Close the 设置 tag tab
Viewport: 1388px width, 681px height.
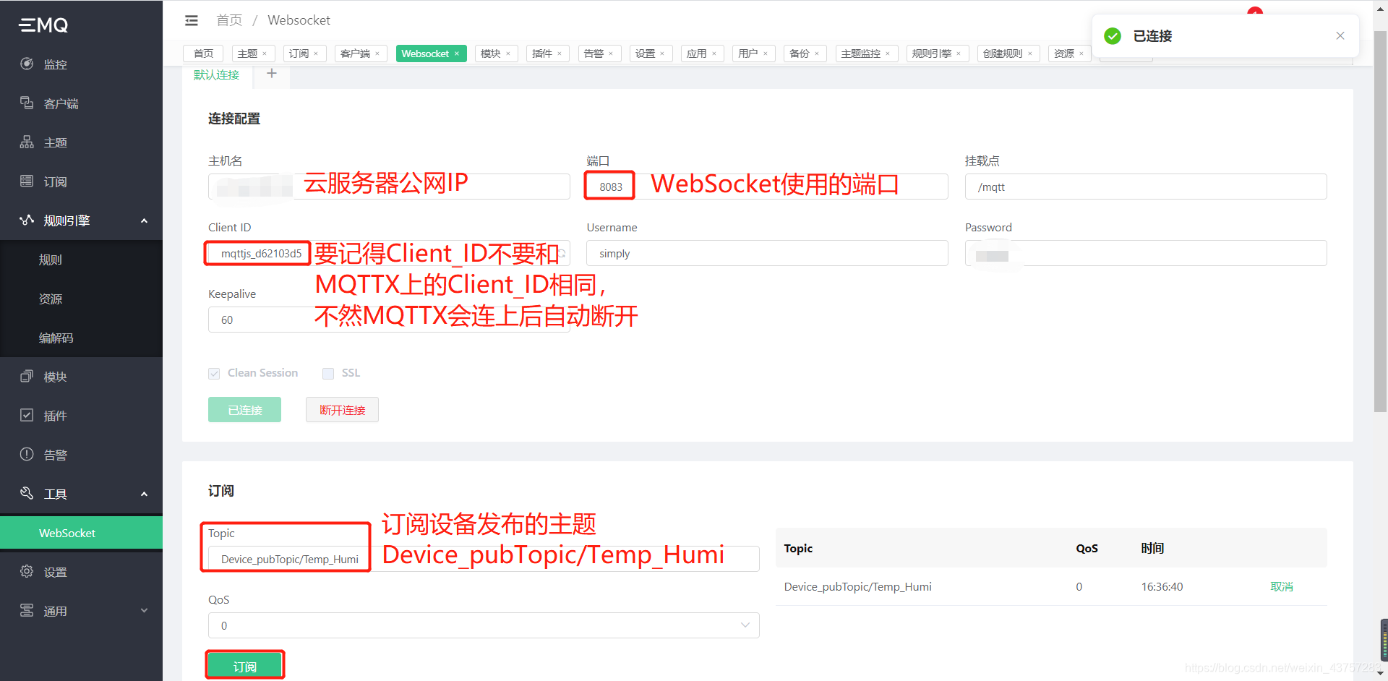pos(662,53)
